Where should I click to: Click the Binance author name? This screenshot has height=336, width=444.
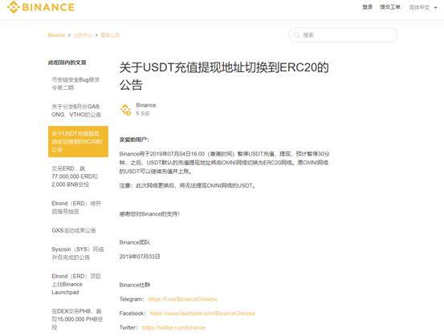coord(146,105)
